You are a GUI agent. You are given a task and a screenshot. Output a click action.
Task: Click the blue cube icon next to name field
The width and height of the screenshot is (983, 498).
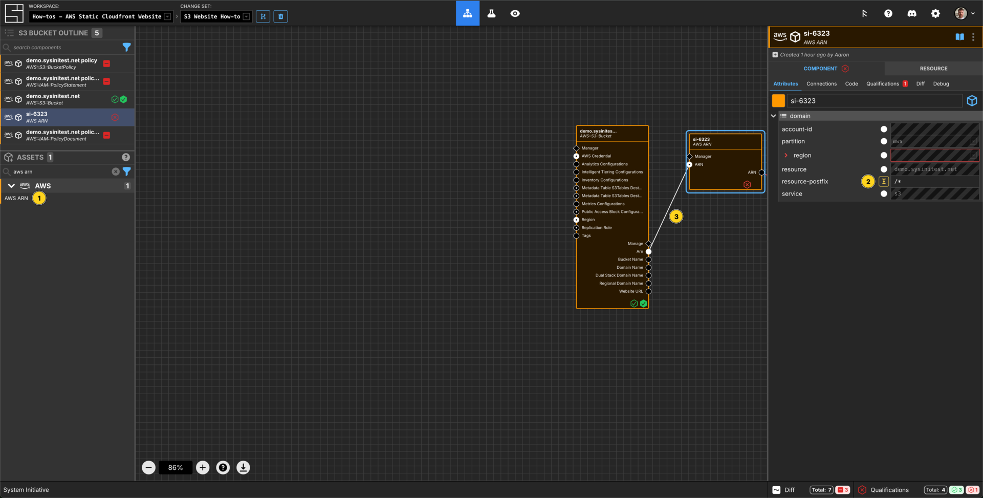tap(972, 101)
